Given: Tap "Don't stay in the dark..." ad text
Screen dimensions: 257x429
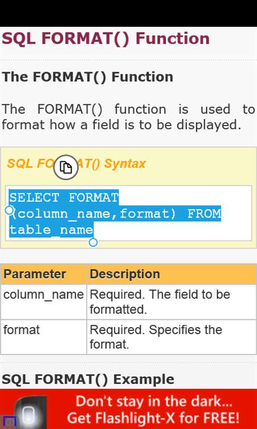Looking at the screenshot, I should [x=154, y=401].
